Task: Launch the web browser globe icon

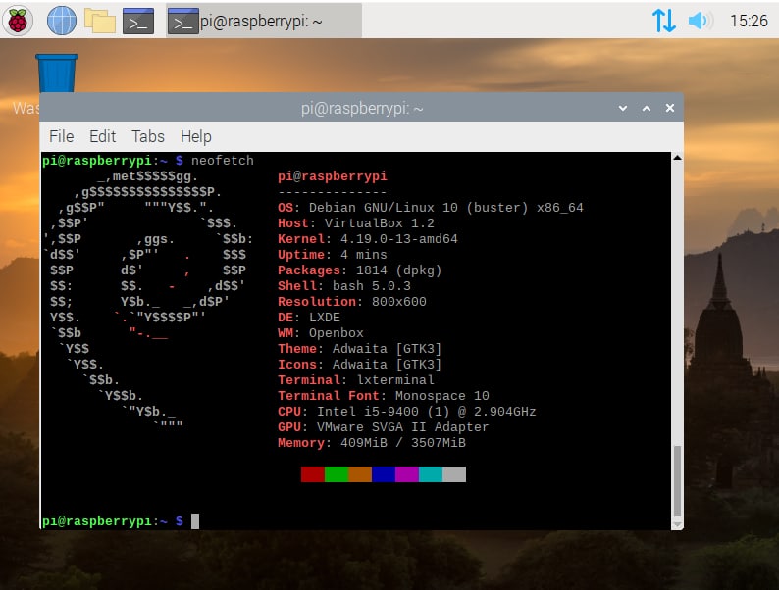Action: pos(62,21)
